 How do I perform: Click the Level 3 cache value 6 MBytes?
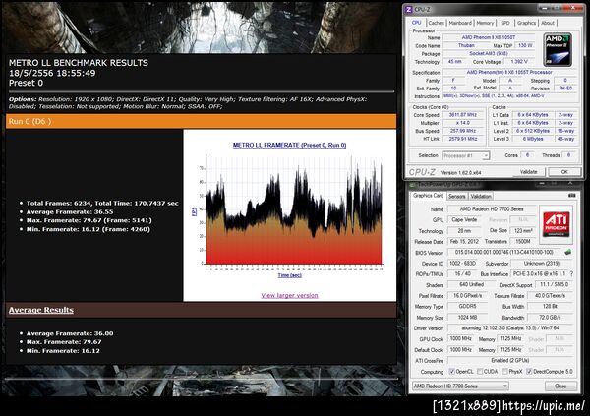click(532, 139)
